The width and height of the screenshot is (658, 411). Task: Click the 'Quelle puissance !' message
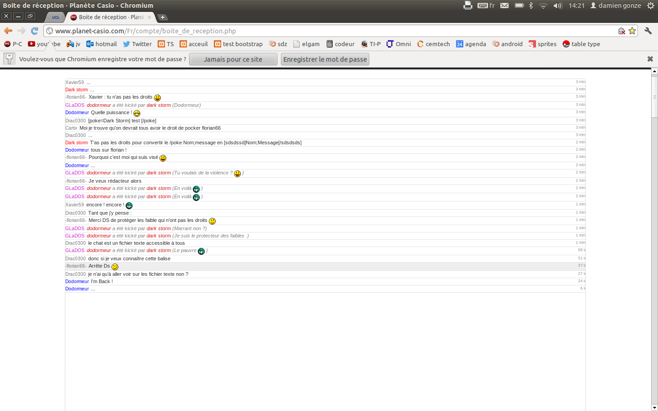point(111,112)
